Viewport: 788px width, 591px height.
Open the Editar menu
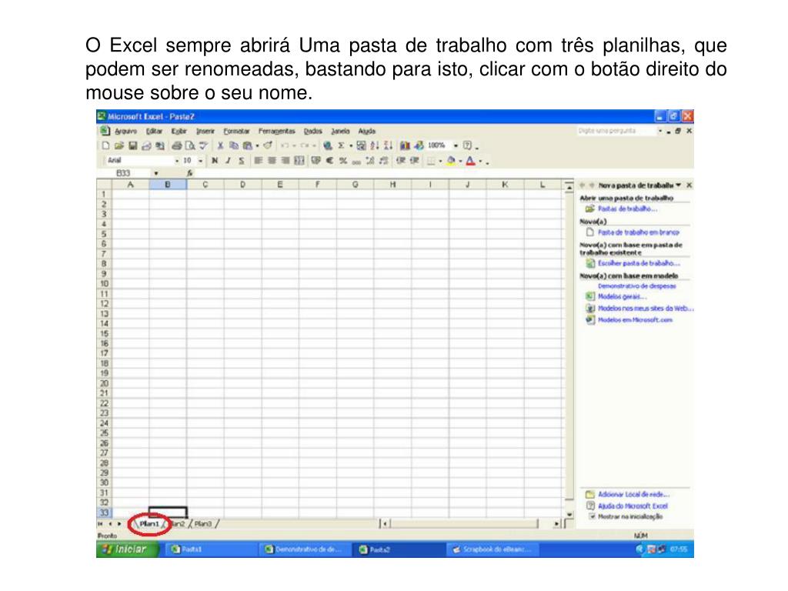pos(154,131)
